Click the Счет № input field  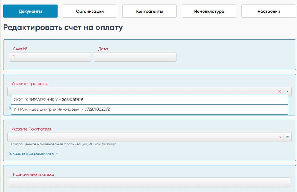(50, 57)
